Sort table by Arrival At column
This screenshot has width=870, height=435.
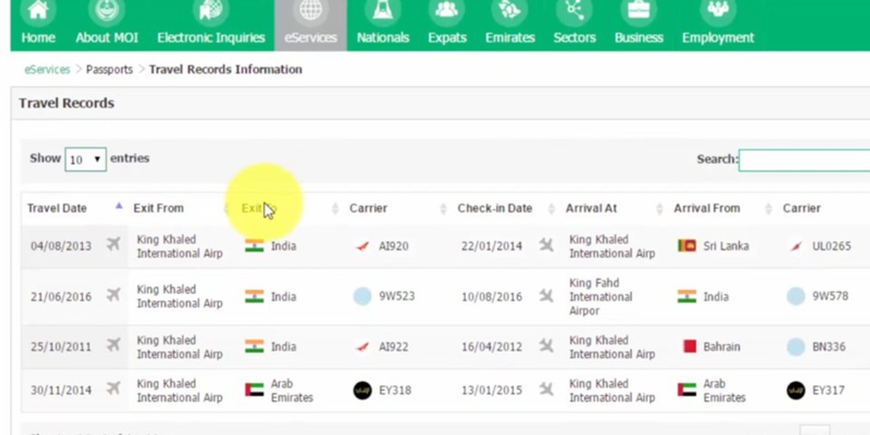(x=591, y=208)
